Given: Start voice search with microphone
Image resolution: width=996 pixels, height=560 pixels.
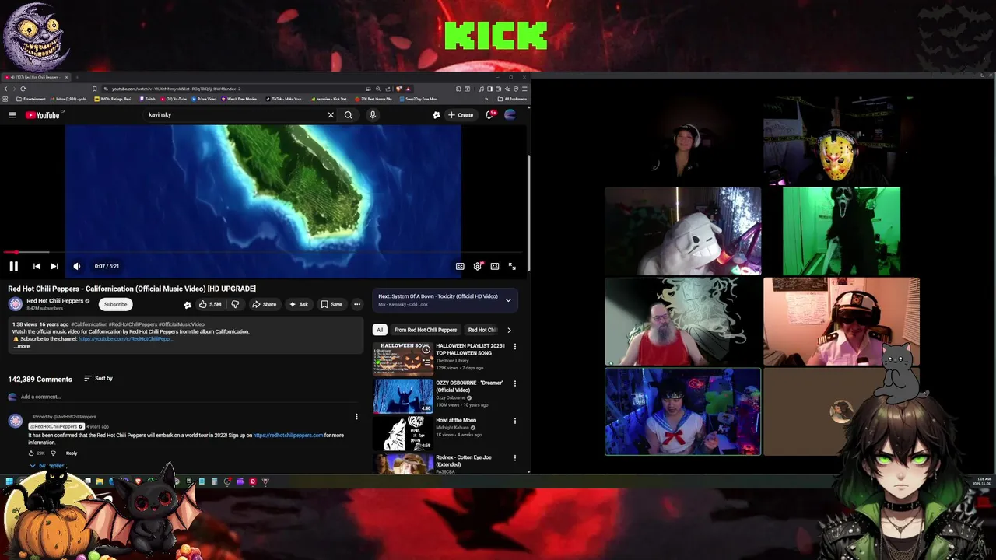Looking at the screenshot, I should click(373, 115).
